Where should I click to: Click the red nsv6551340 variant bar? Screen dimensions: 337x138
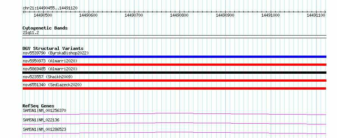[x=174, y=88]
